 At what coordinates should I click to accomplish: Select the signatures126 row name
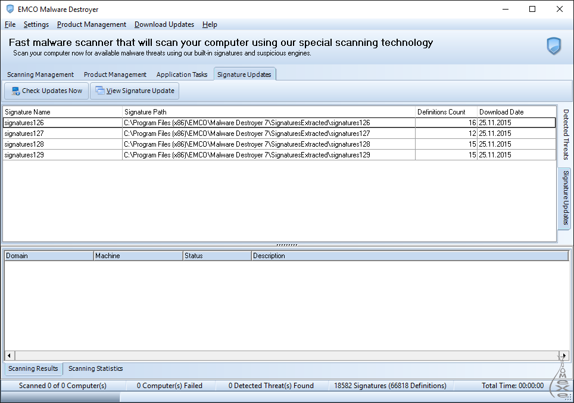click(x=24, y=123)
